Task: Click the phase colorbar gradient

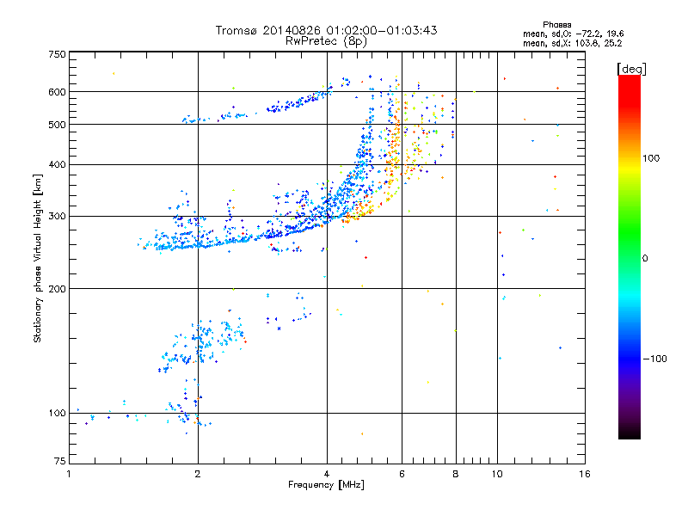Action: pos(630,256)
